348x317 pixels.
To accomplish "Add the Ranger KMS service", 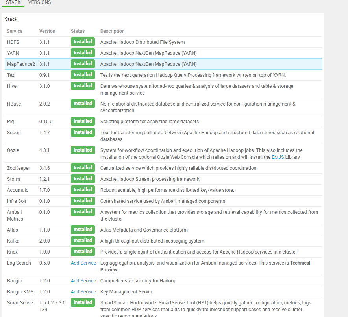I will (x=83, y=291).
